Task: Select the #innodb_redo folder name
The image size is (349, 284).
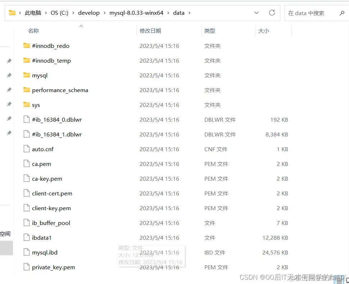Action: pyautogui.click(x=51, y=46)
